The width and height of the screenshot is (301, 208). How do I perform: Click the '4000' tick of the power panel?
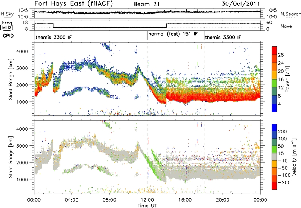(22, 51)
